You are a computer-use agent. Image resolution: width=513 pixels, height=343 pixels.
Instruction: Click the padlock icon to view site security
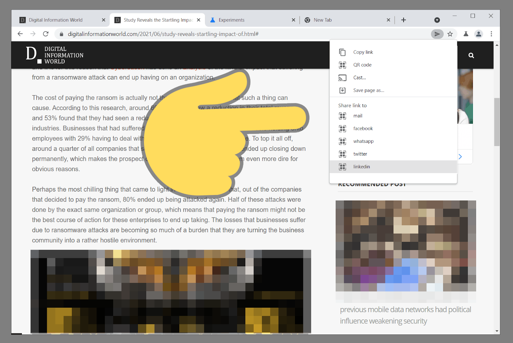tap(61, 34)
